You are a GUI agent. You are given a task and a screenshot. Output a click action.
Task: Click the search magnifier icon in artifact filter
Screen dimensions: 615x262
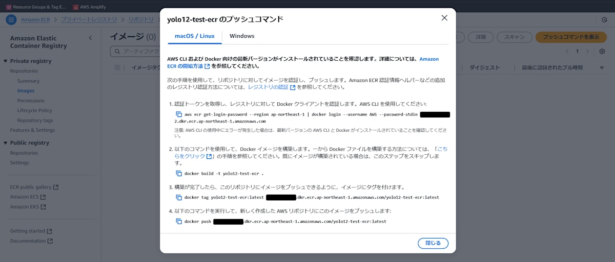[x=118, y=52]
